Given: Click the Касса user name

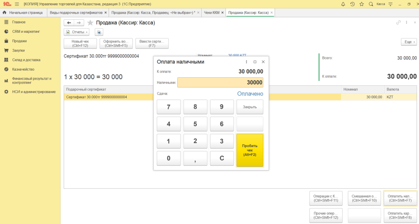Looking at the screenshot, I should (x=381, y=4).
